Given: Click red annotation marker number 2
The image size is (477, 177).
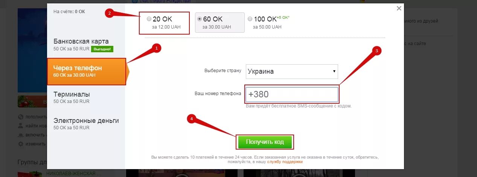Looking at the screenshot, I should 110,13.
